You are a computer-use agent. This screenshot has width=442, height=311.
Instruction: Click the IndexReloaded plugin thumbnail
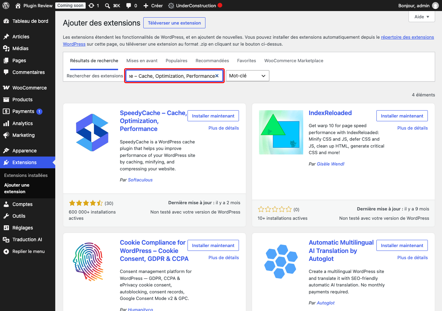tap(281, 132)
